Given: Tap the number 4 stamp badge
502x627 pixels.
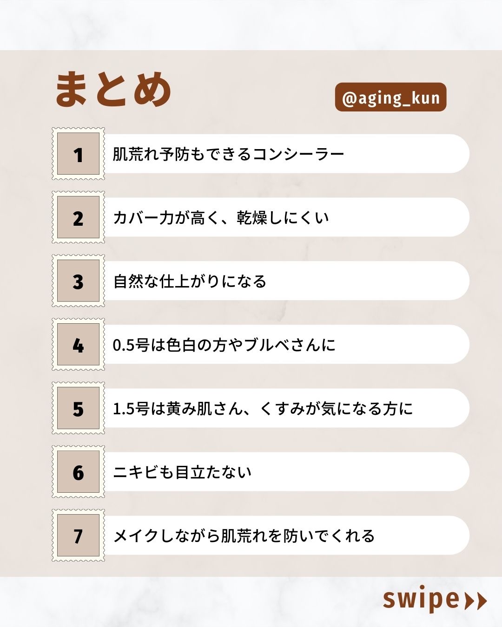Looking at the screenshot, I should click(x=78, y=345).
